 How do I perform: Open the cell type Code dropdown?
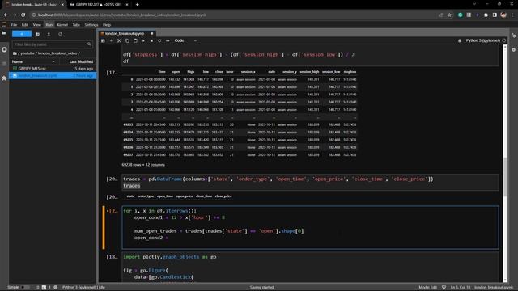pyautogui.click(x=185, y=40)
